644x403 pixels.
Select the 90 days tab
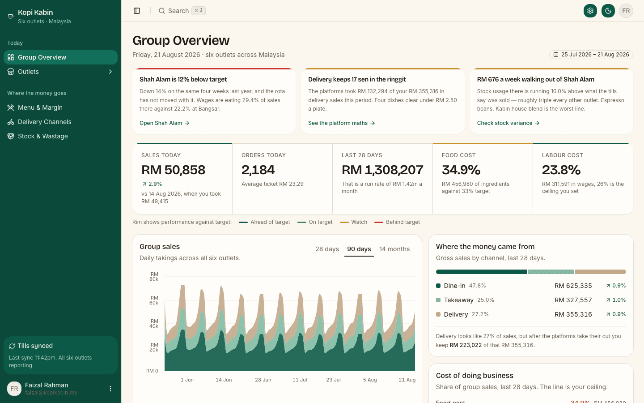(359, 249)
